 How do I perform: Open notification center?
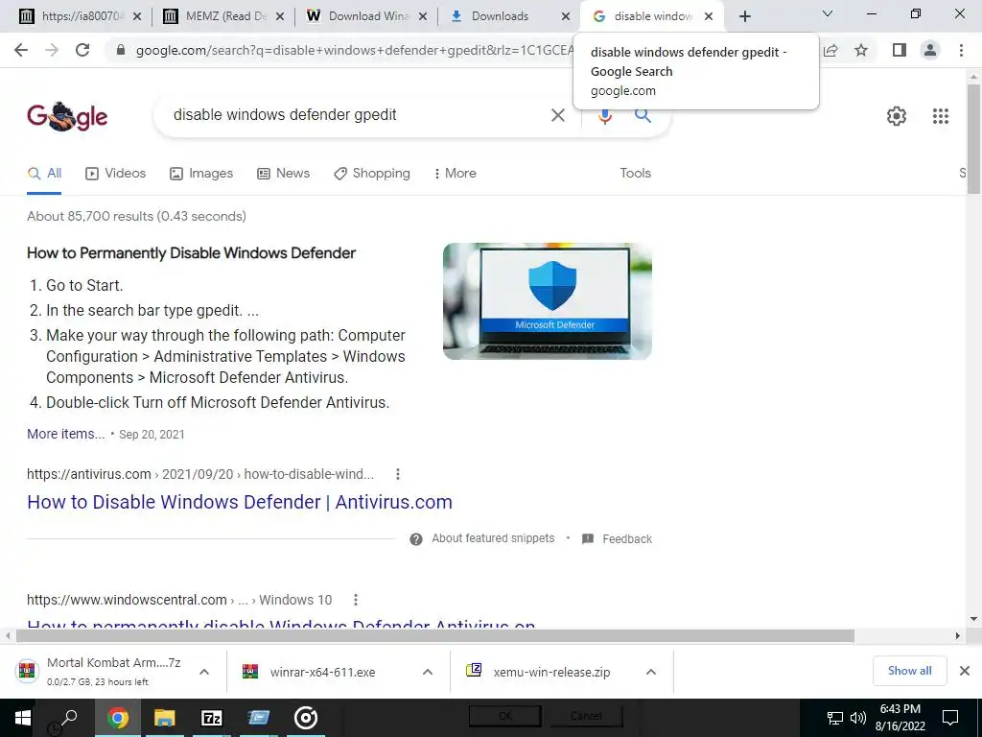point(950,718)
